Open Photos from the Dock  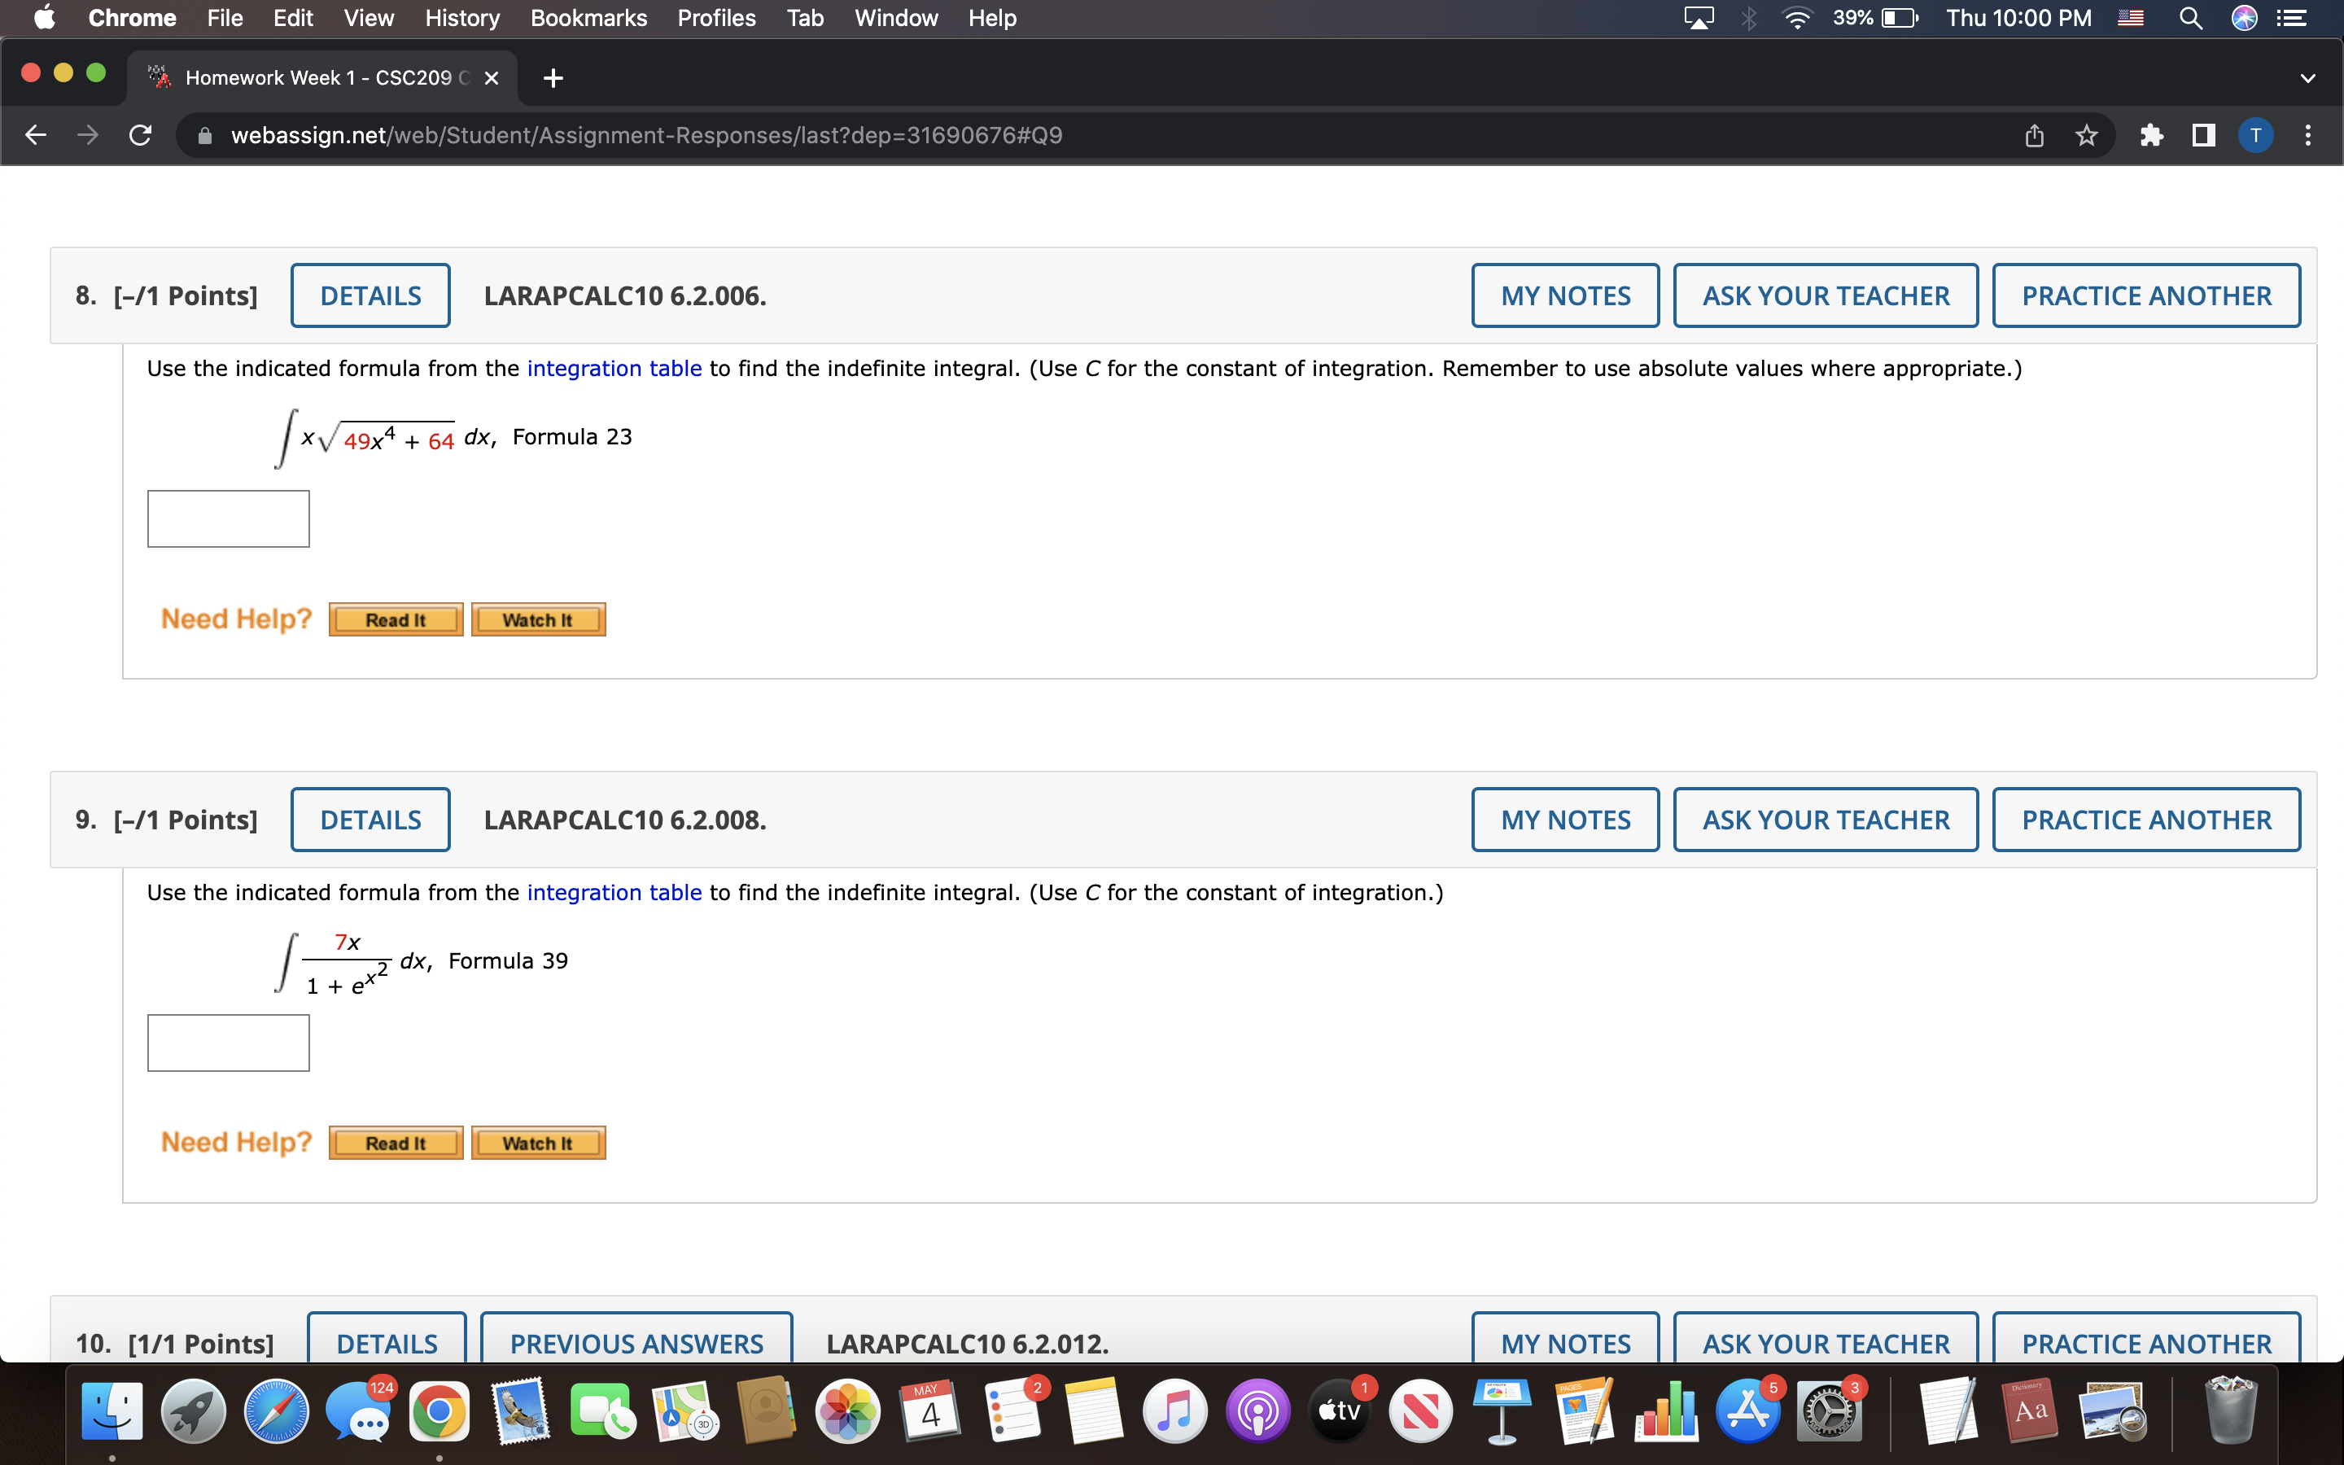(847, 1412)
